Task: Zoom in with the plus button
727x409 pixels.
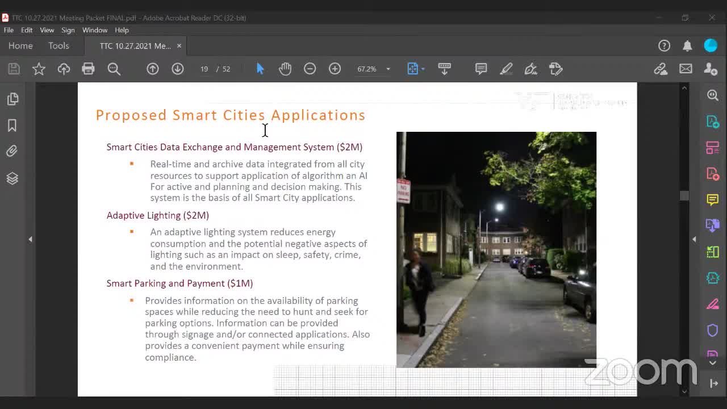Action: (x=335, y=69)
